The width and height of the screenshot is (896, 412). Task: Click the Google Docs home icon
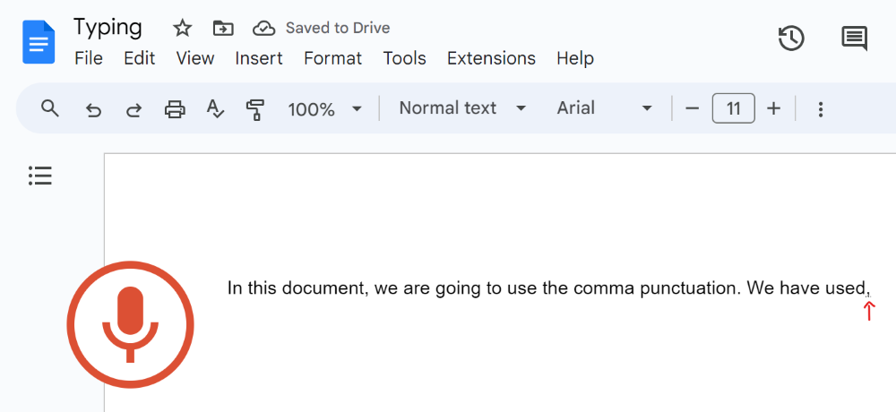(39, 42)
